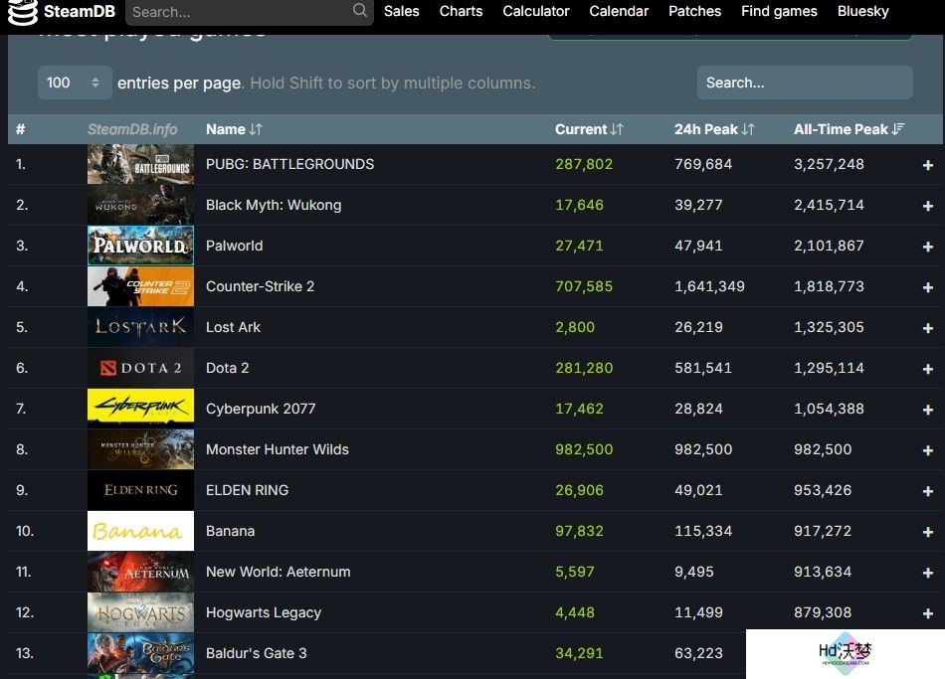The image size is (945, 679).
Task: Sort table by Current players column
Action: coord(588,129)
